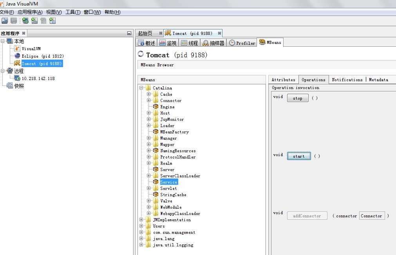Expand the JMImplementation node
The height and width of the screenshot is (255, 396).
(141, 220)
